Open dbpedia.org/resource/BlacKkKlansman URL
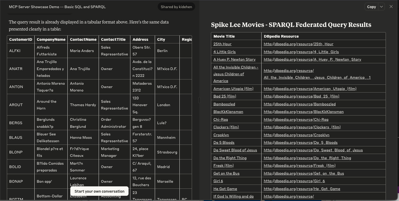Image resolution: width=399 pixels, height=201 pixels. pyautogui.click(x=304, y=112)
